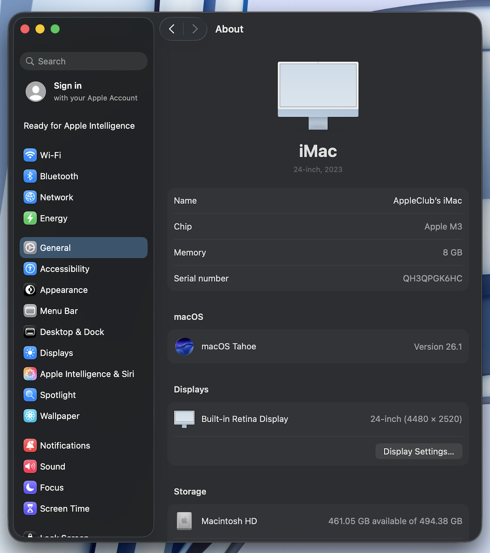Go forward using the right chevron
The width and height of the screenshot is (490, 553).
[195, 29]
